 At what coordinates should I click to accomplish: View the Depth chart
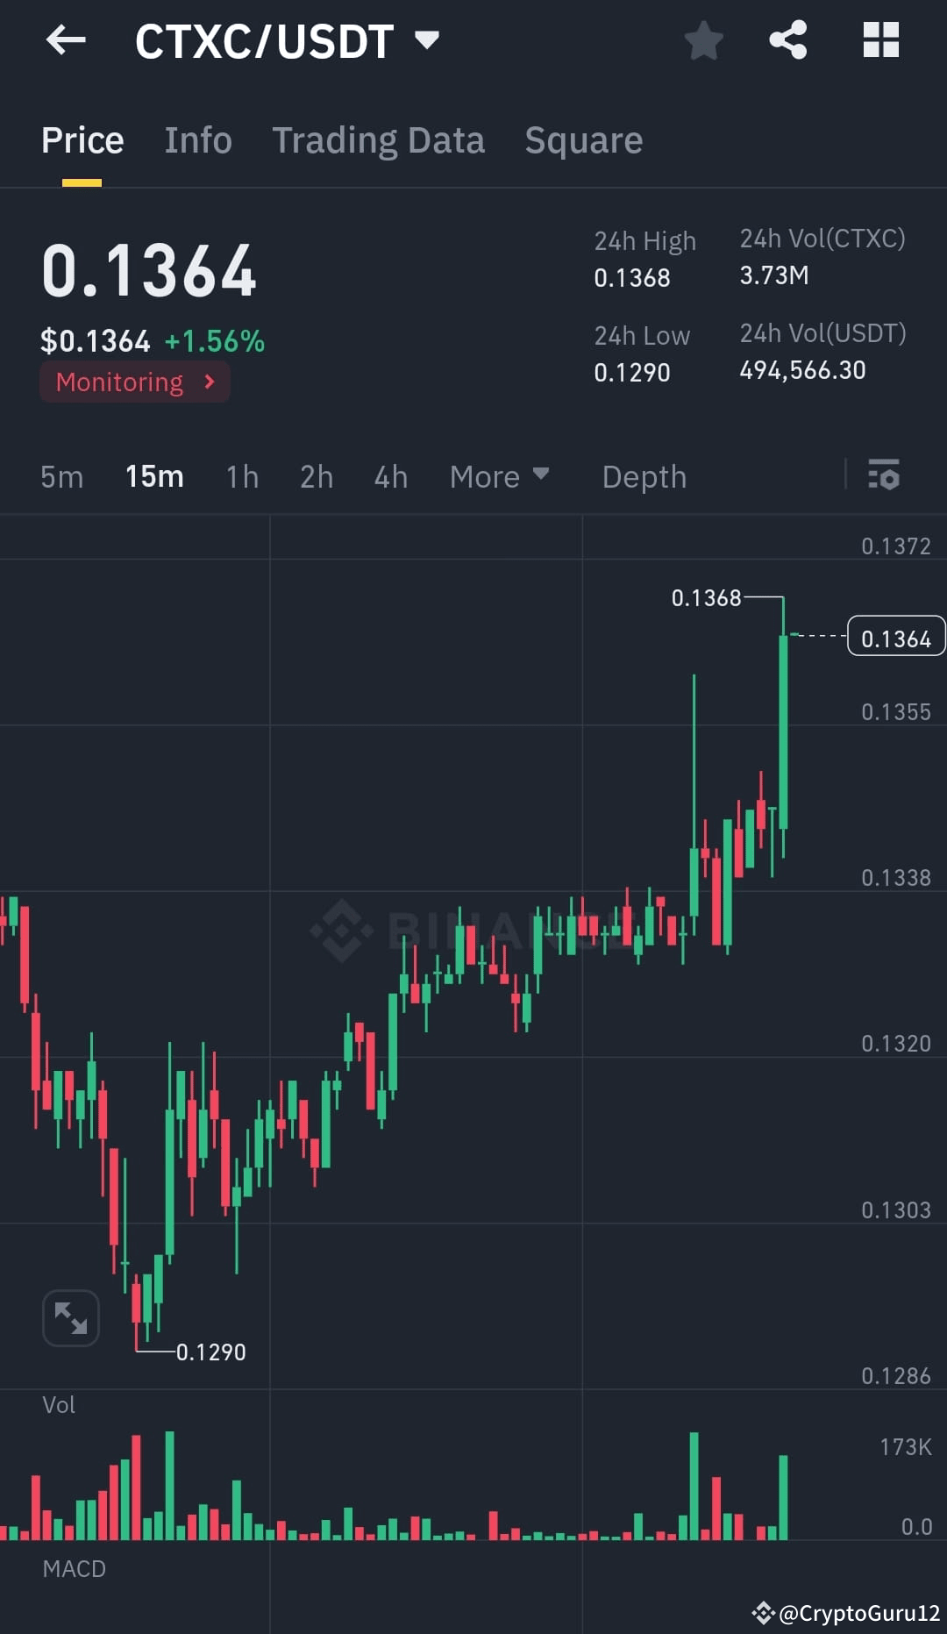coord(644,476)
